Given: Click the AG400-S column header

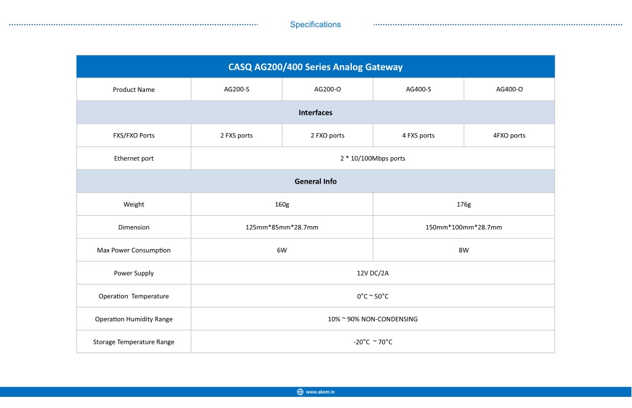Looking at the screenshot, I should [418, 89].
